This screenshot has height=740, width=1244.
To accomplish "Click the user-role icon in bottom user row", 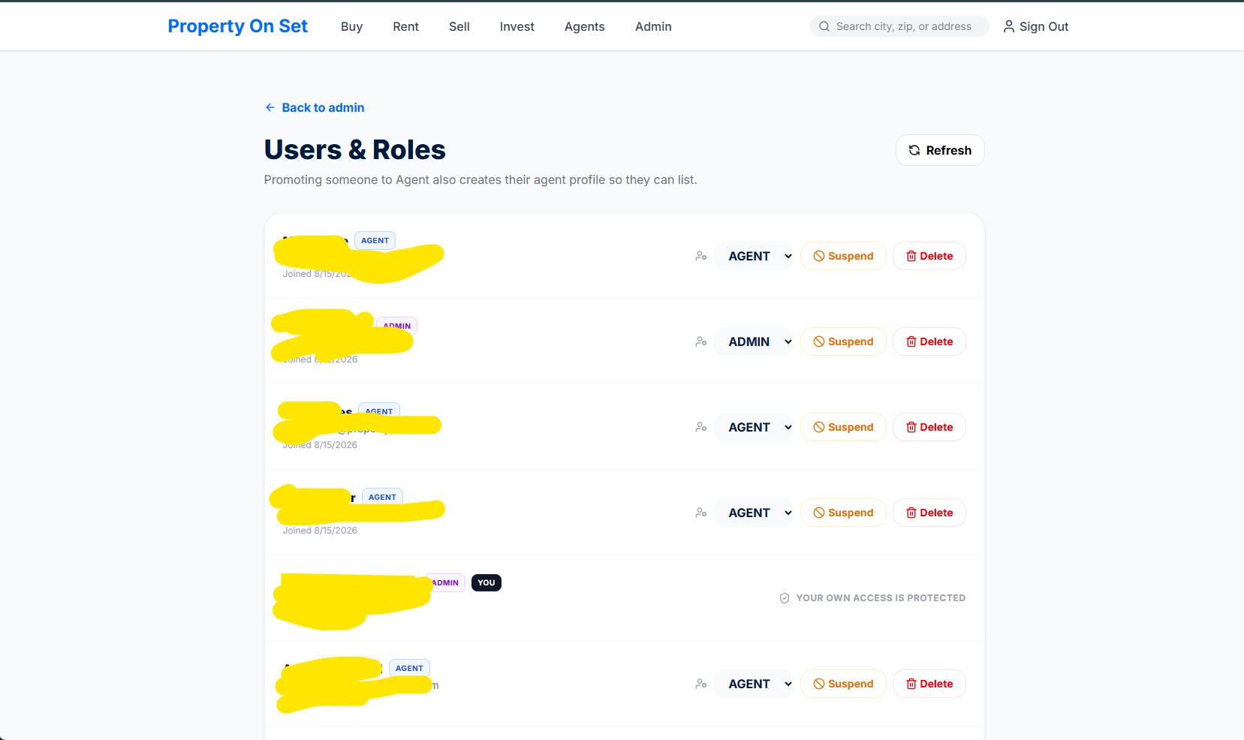I will click(700, 684).
